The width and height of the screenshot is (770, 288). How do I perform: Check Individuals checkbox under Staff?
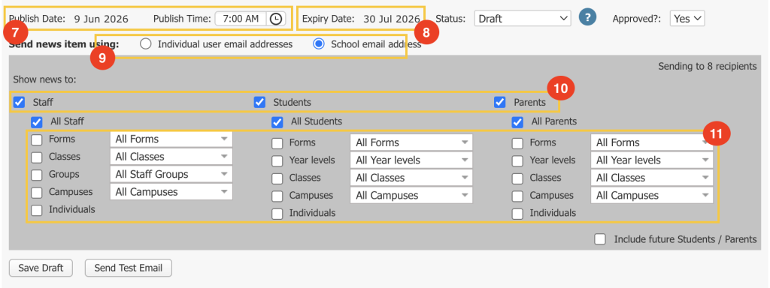pos(37,210)
